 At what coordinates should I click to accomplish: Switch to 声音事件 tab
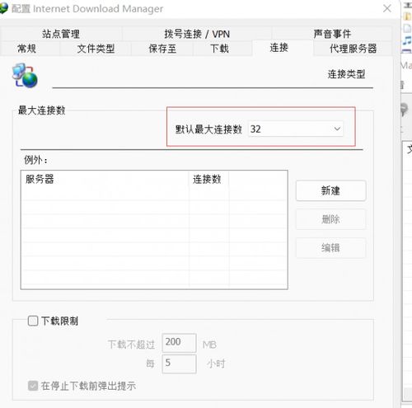point(332,34)
